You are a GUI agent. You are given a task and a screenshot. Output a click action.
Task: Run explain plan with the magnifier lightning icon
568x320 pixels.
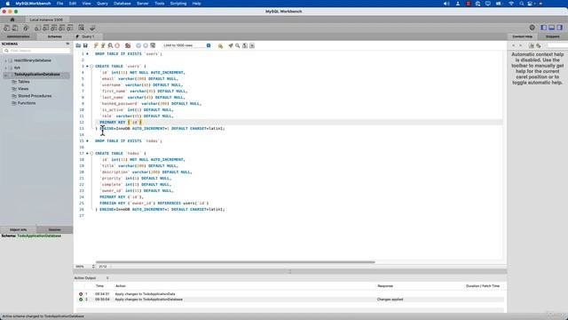point(110,45)
